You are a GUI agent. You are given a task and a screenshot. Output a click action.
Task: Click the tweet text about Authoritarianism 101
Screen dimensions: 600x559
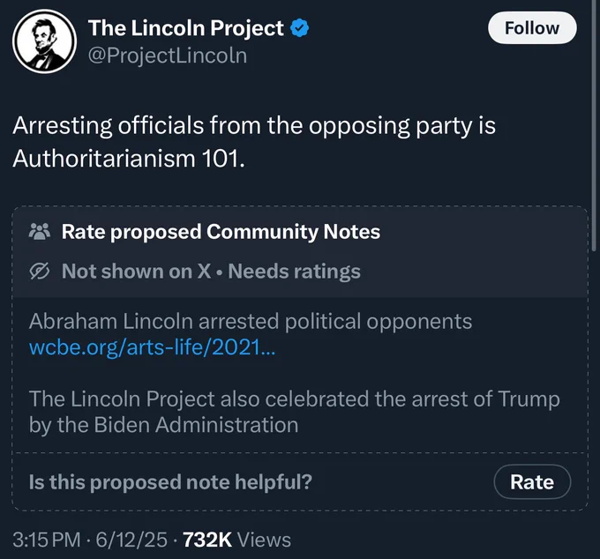point(254,142)
